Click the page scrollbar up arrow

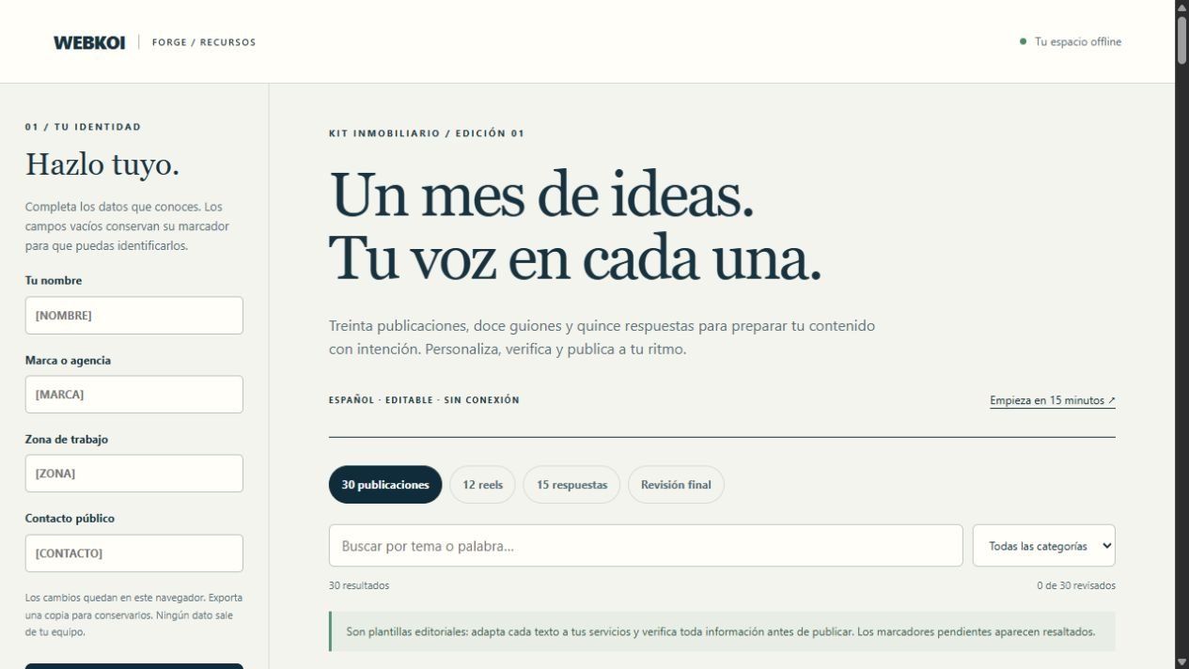(x=1181, y=7)
